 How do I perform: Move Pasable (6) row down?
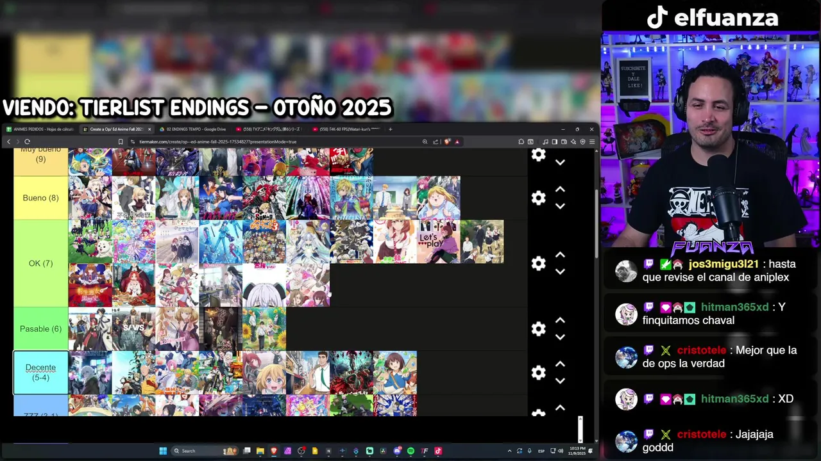coord(560,337)
